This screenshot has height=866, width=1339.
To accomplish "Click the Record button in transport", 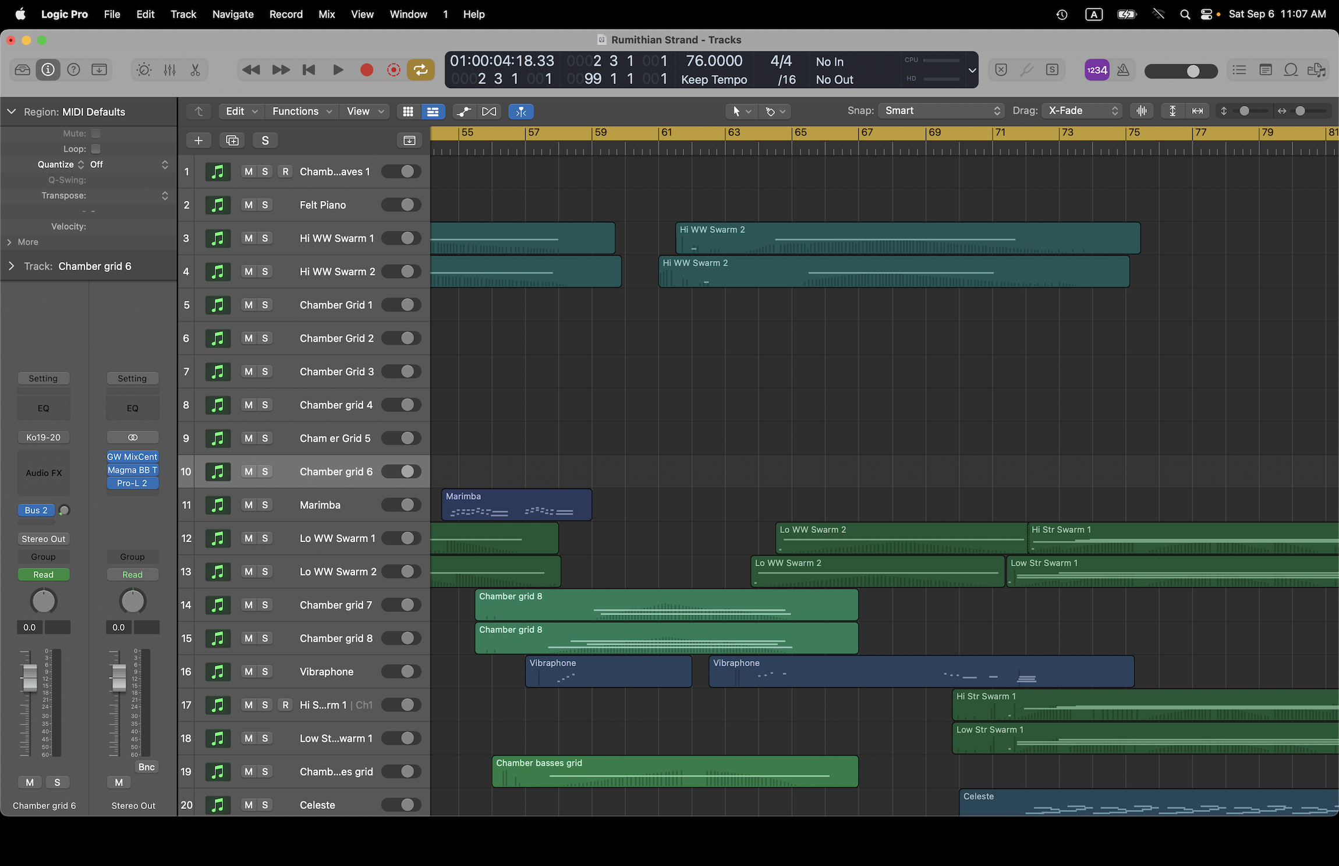I will (366, 70).
